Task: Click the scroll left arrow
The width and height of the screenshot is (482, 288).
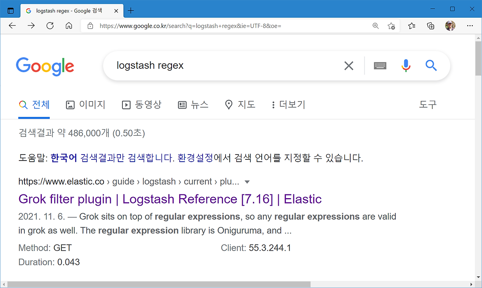Action: click(x=4, y=285)
